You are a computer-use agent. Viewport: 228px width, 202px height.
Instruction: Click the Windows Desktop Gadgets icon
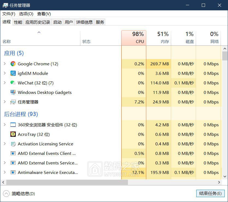tap(13, 93)
